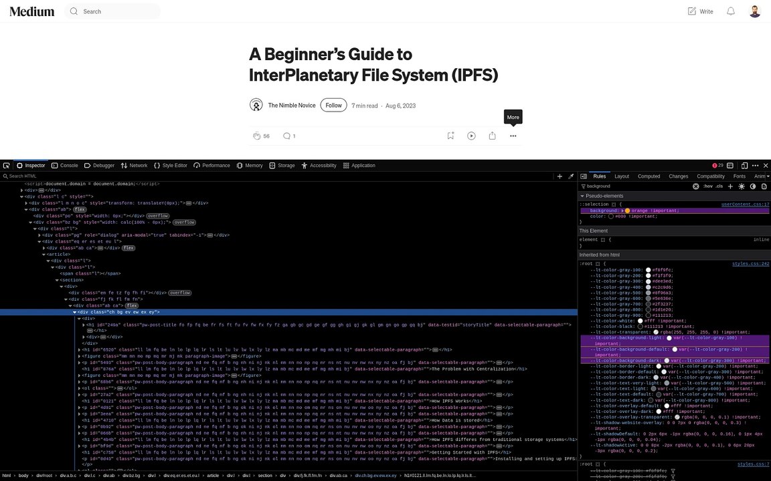This screenshot has height=481, width=771.
Task: Click The Nimble Novice avatar
Action: (256, 105)
